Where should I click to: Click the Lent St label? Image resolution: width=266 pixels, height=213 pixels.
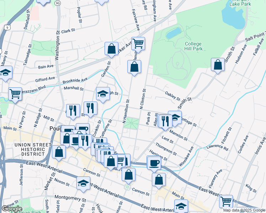click(x=167, y=140)
